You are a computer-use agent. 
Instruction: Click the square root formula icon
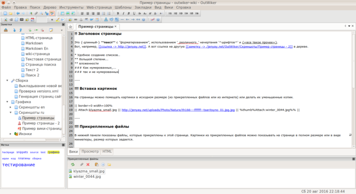coord(11,19)
